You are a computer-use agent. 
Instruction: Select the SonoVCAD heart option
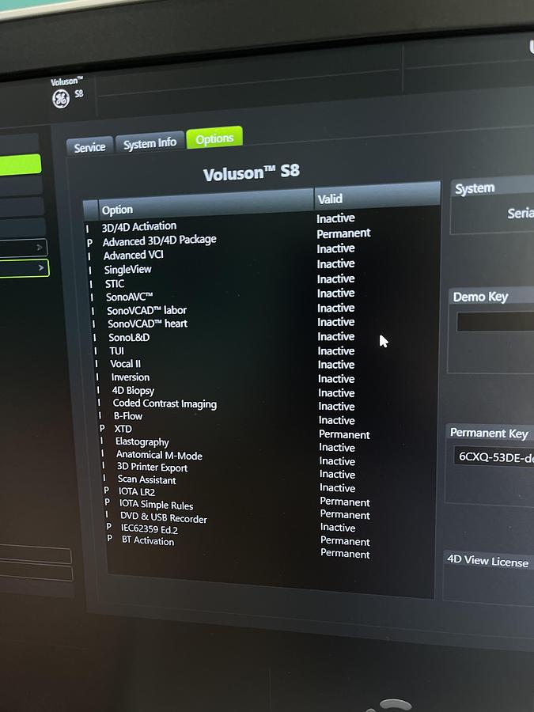[148, 324]
